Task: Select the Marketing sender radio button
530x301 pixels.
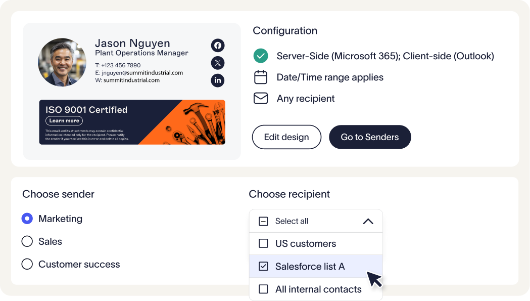Action: 27,219
